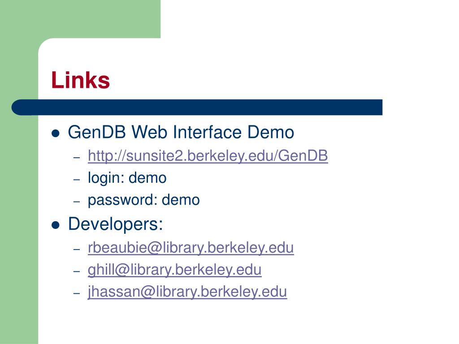The image size is (459, 344).
Task: Click the jhassan@library.berkeley.edu email link
Action: (x=187, y=292)
